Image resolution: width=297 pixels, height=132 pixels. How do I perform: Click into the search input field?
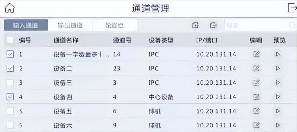click(x=256, y=25)
